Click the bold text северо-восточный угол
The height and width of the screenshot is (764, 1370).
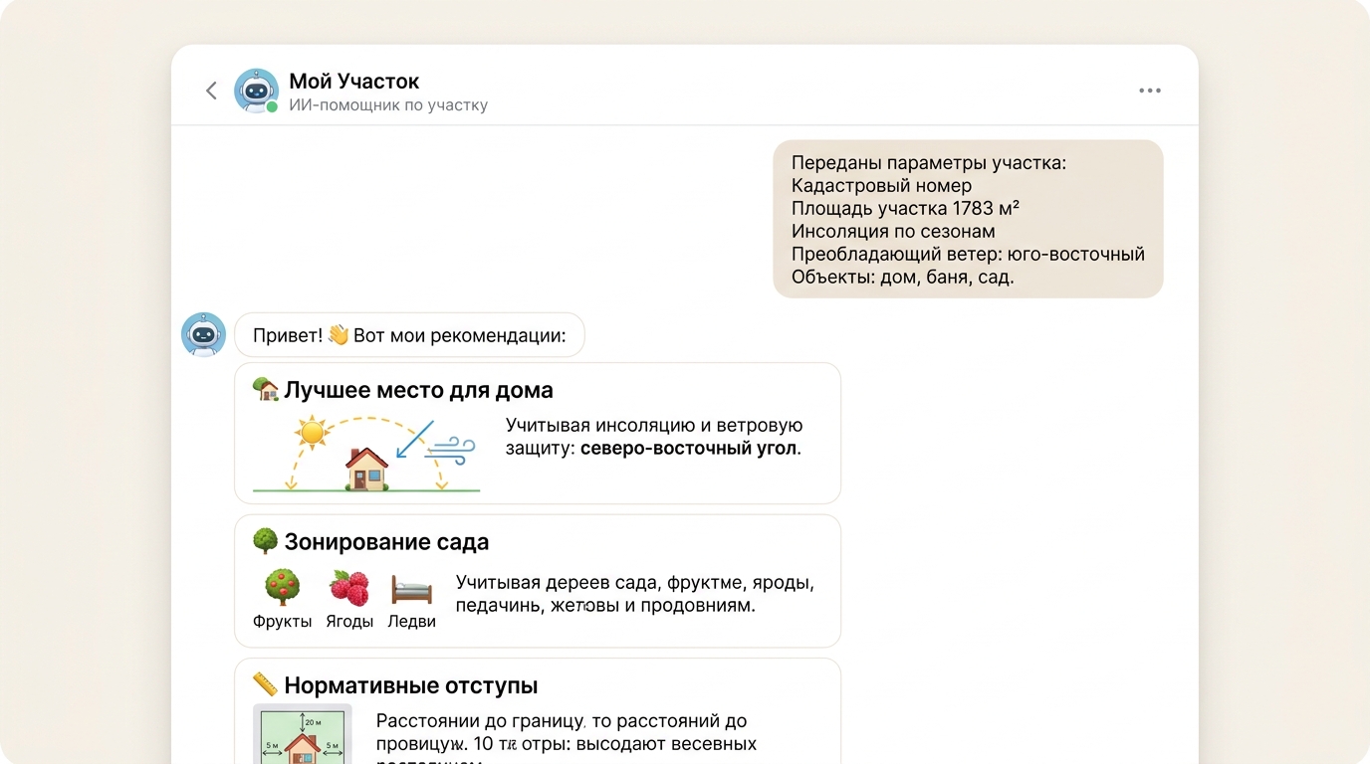tap(689, 448)
